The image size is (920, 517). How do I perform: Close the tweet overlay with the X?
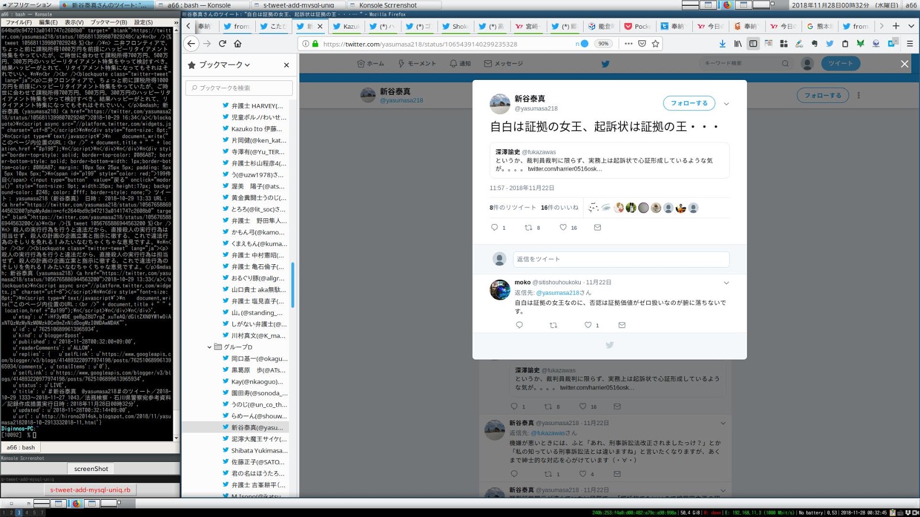tap(904, 64)
